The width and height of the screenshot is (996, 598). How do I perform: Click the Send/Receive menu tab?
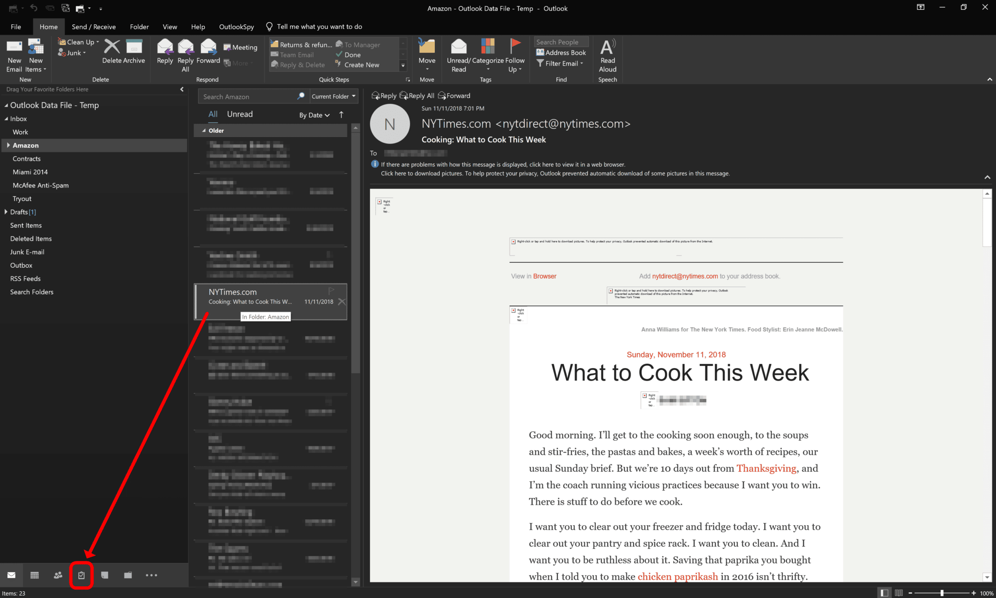coord(92,26)
